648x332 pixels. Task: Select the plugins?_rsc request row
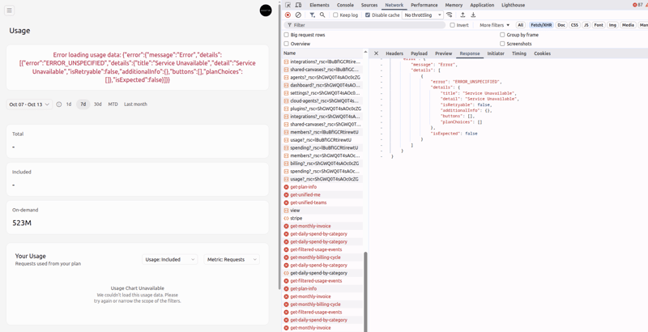coord(322,109)
